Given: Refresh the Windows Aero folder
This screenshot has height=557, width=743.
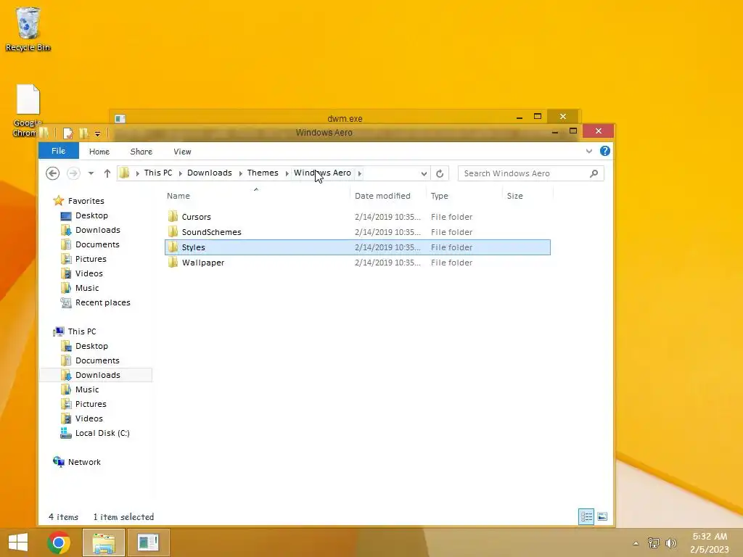Looking at the screenshot, I should (x=440, y=173).
